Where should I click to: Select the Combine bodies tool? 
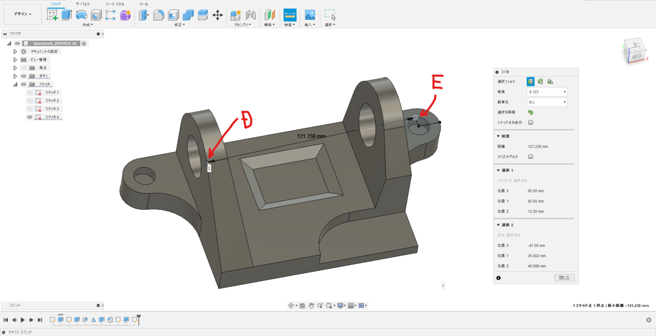tap(188, 15)
